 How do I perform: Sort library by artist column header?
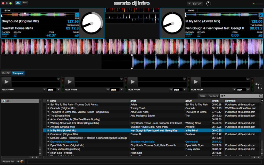157,101
